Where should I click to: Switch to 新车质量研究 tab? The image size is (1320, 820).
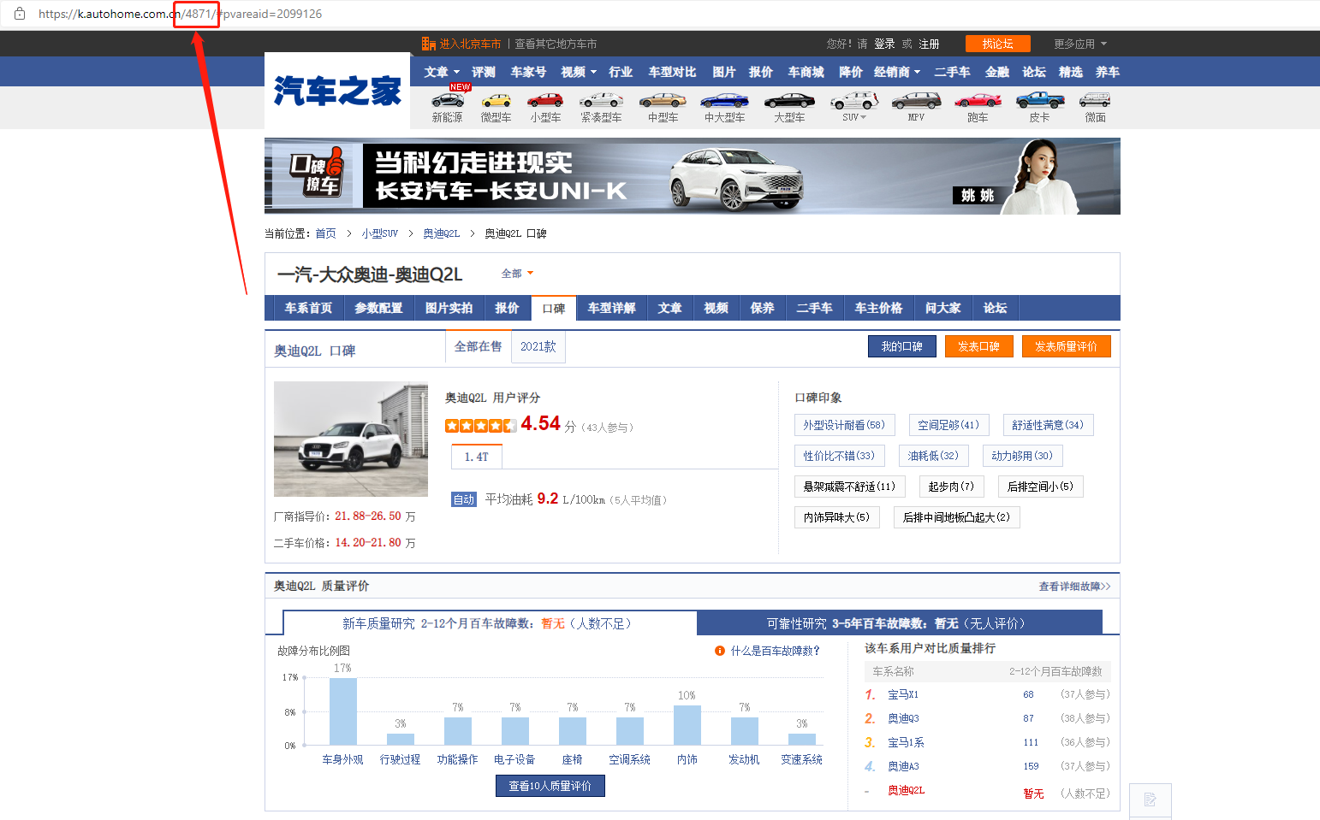[490, 623]
